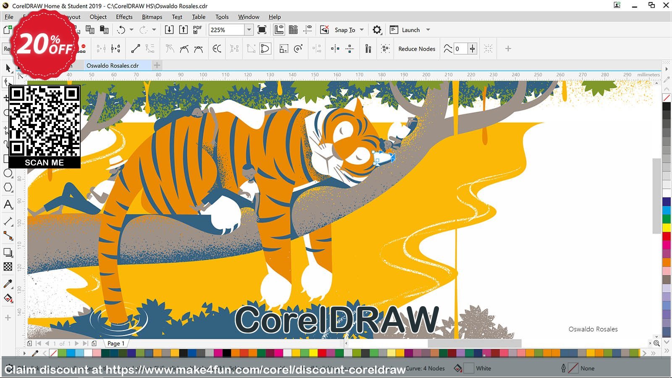This screenshot has height=378, width=672.
Task: Click the Select all nodes icon
Action: [386, 49]
